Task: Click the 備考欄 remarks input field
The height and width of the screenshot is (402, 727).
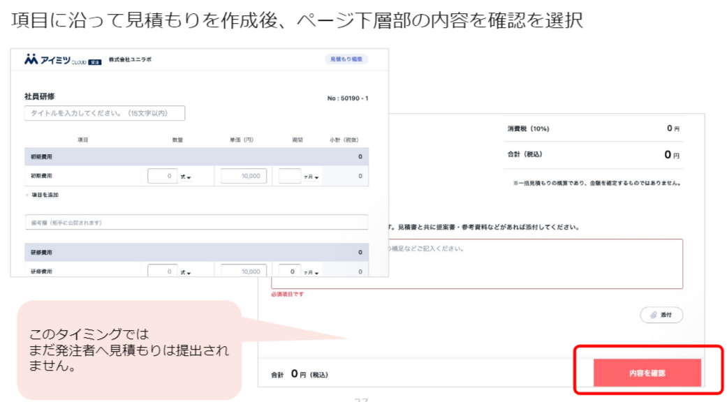Action: (196, 222)
